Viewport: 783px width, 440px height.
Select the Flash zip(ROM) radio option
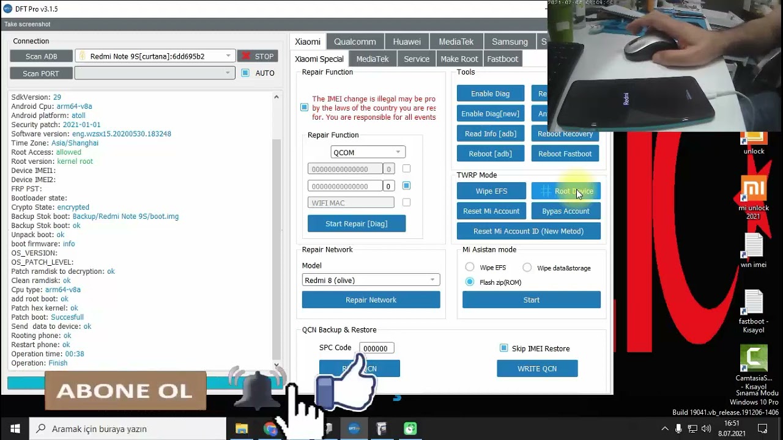tap(470, 282)
